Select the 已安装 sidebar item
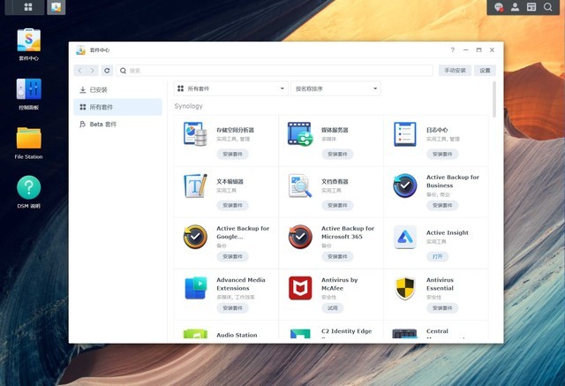This screenshot has height=386, width=565. pyautogui.click(x=117, y=90)
